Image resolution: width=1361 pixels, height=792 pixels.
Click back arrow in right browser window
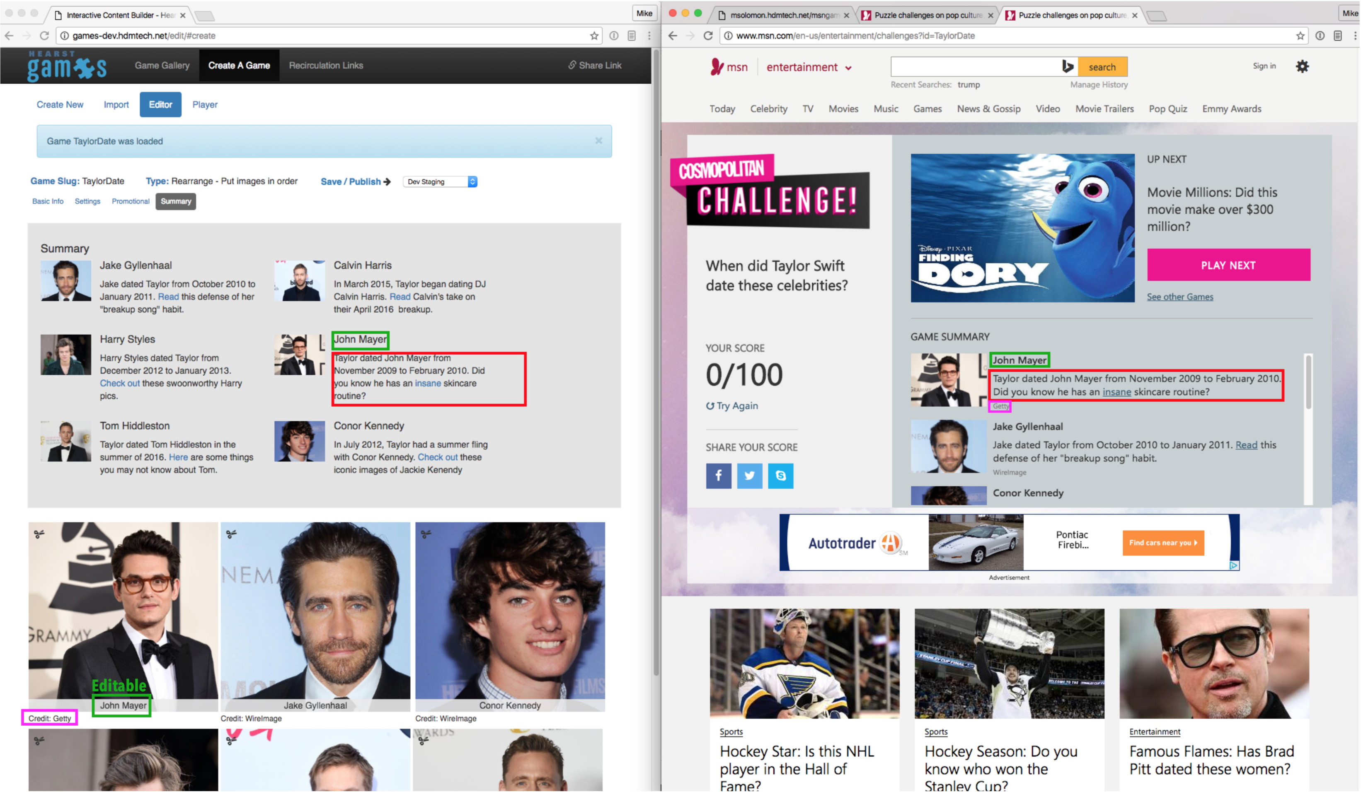(672, 36)
